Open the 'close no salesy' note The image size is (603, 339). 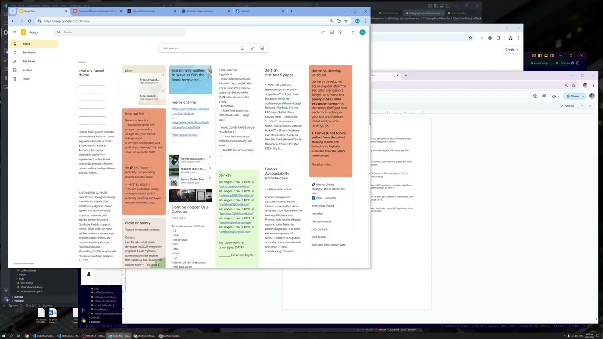[144, 242]
